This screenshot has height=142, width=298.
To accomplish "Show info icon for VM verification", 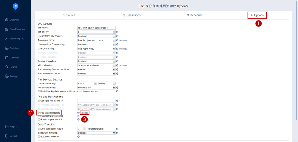I will pyautogui.click(x=117, y=65).
